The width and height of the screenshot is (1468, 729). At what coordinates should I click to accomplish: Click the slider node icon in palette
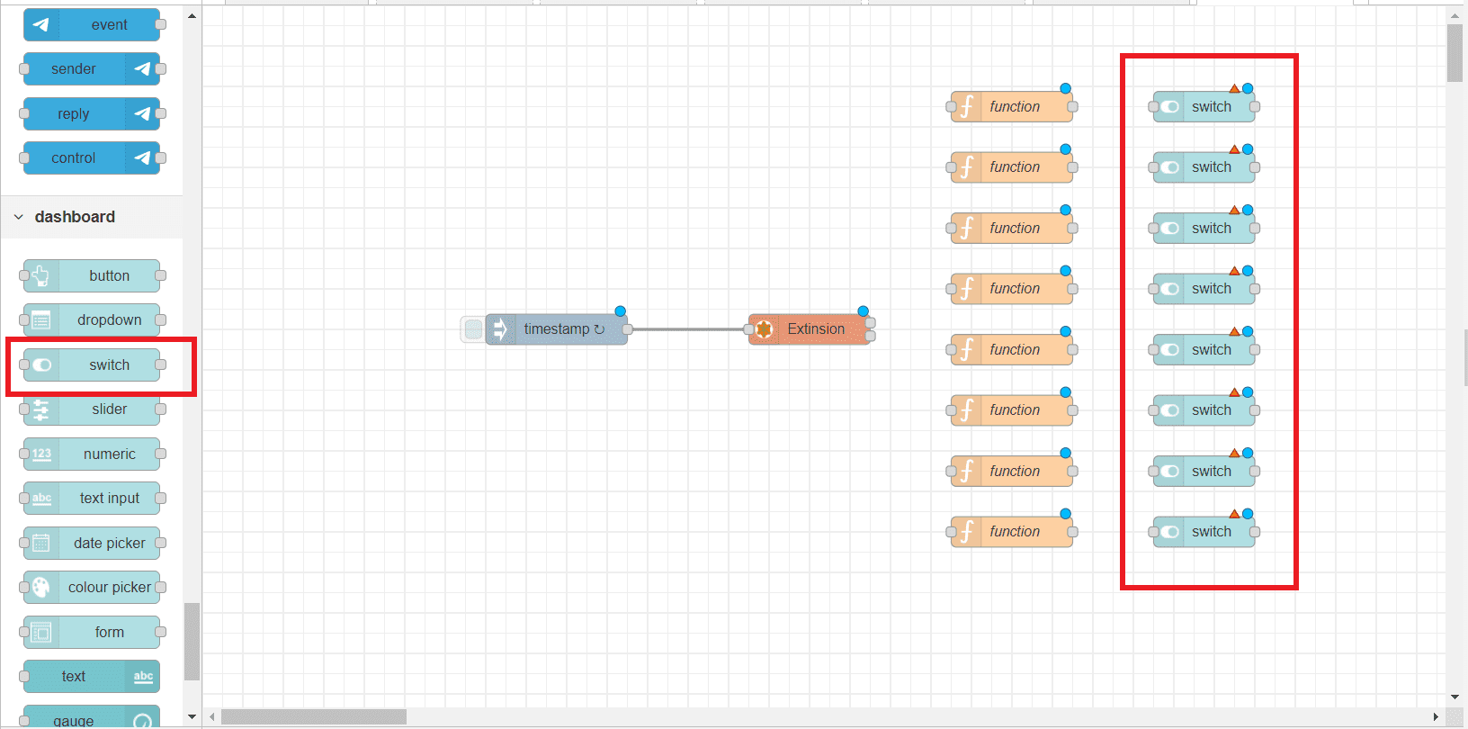(x=41, y=409)
